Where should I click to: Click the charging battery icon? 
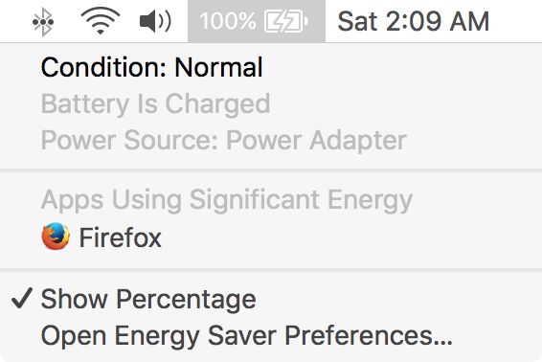(286, 21)
